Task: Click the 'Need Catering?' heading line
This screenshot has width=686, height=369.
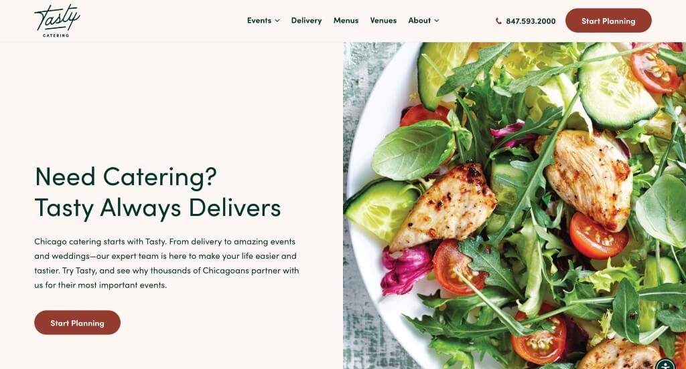Action: coord(126,177)
